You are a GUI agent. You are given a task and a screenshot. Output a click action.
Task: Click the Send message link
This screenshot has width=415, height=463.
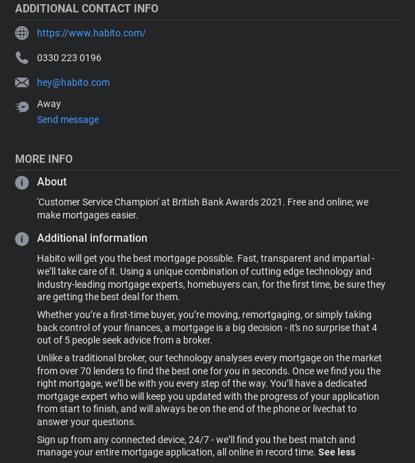[68, 120]
